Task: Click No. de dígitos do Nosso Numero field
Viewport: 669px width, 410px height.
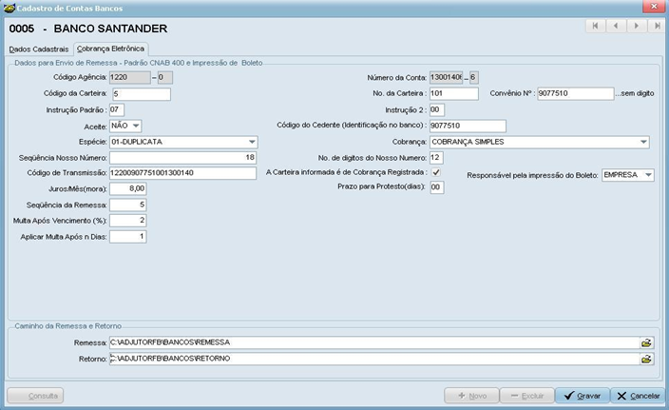Action: click(436, 158)
